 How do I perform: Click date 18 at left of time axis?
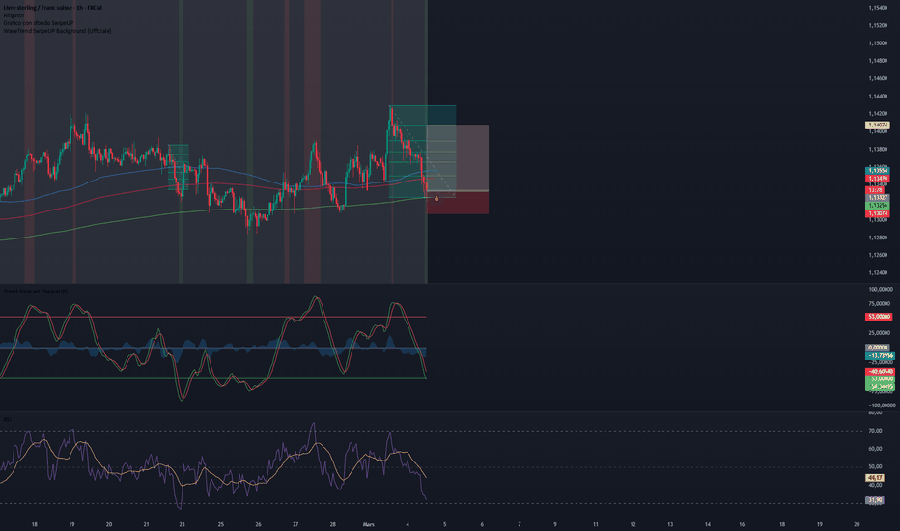[35, 524]
